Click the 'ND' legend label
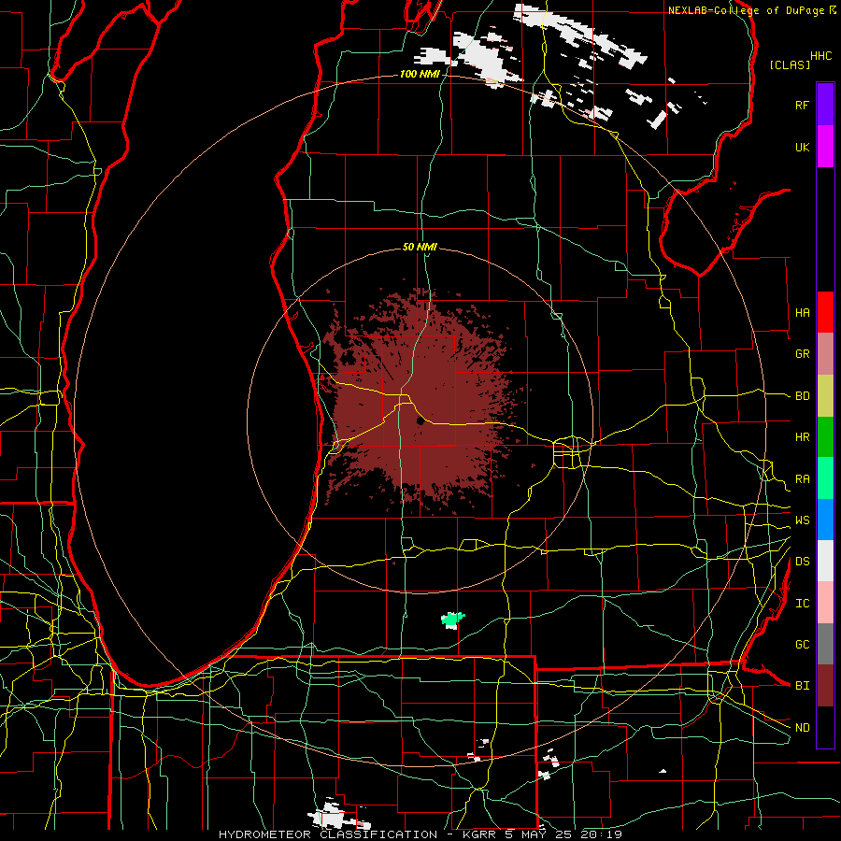Viewport: 841px width, 841px height. click(x=802, y=727)
